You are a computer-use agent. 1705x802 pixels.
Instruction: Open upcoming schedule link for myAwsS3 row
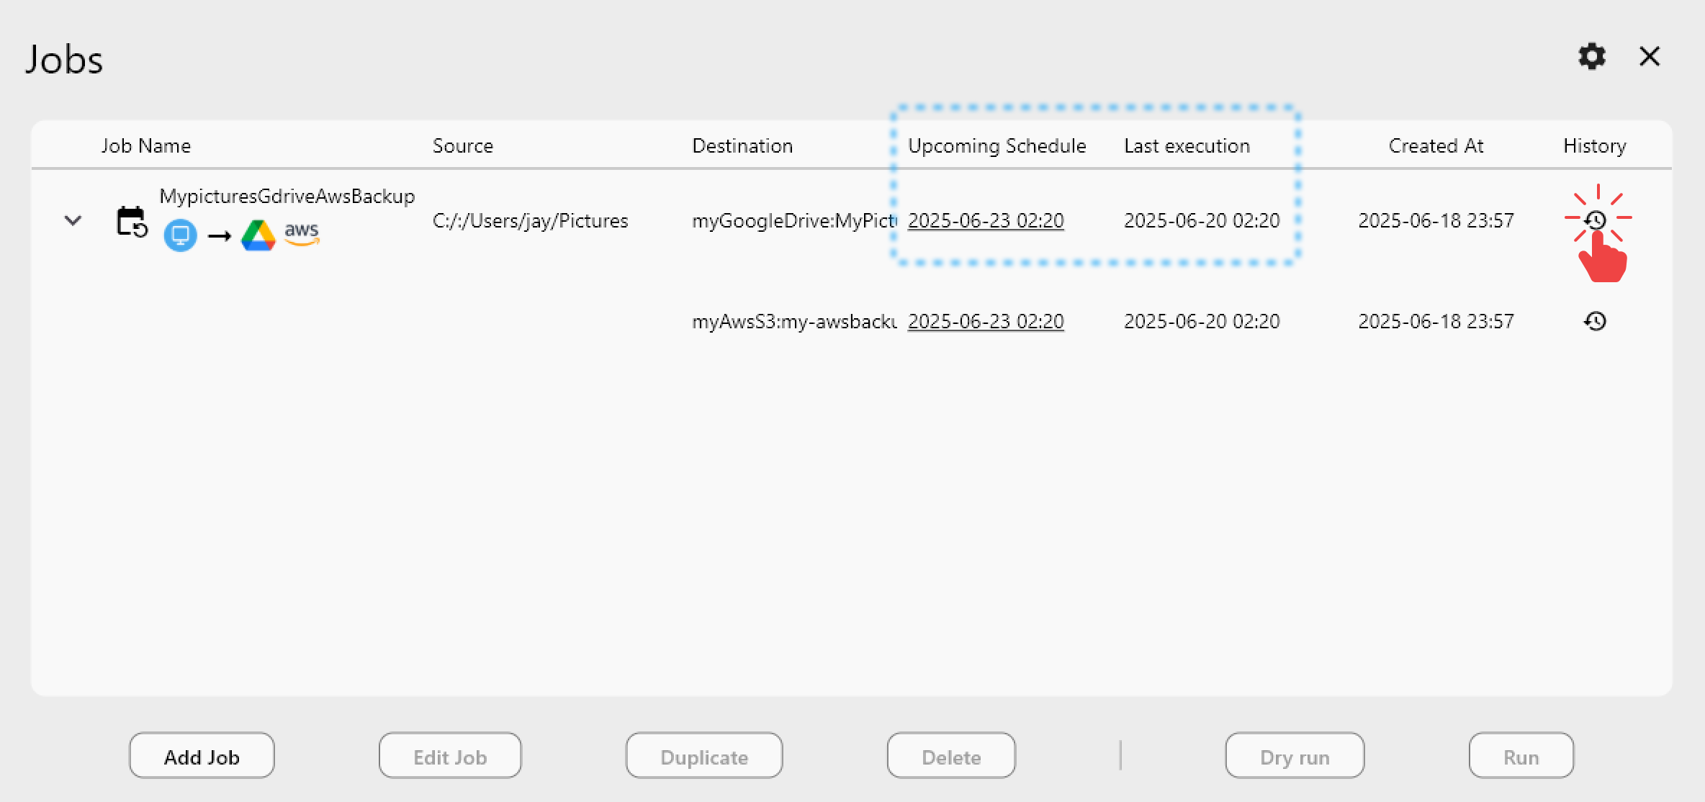[986, 321]
